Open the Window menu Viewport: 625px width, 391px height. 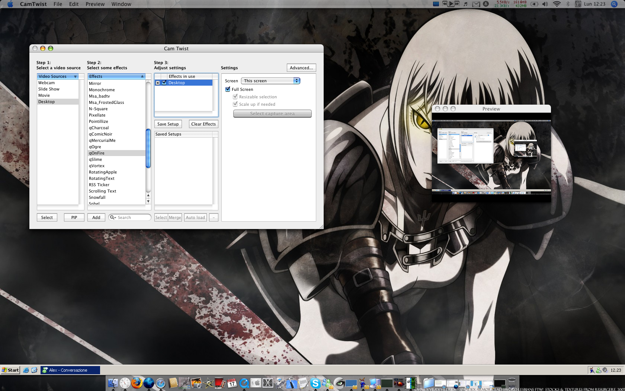coord(121,4)
